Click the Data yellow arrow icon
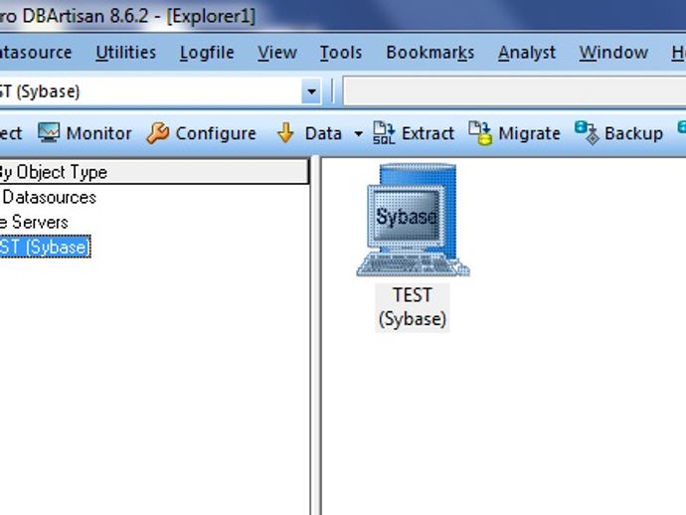This screenshot has width=686, height=515. pyautogui.click(x=285, y=132)
